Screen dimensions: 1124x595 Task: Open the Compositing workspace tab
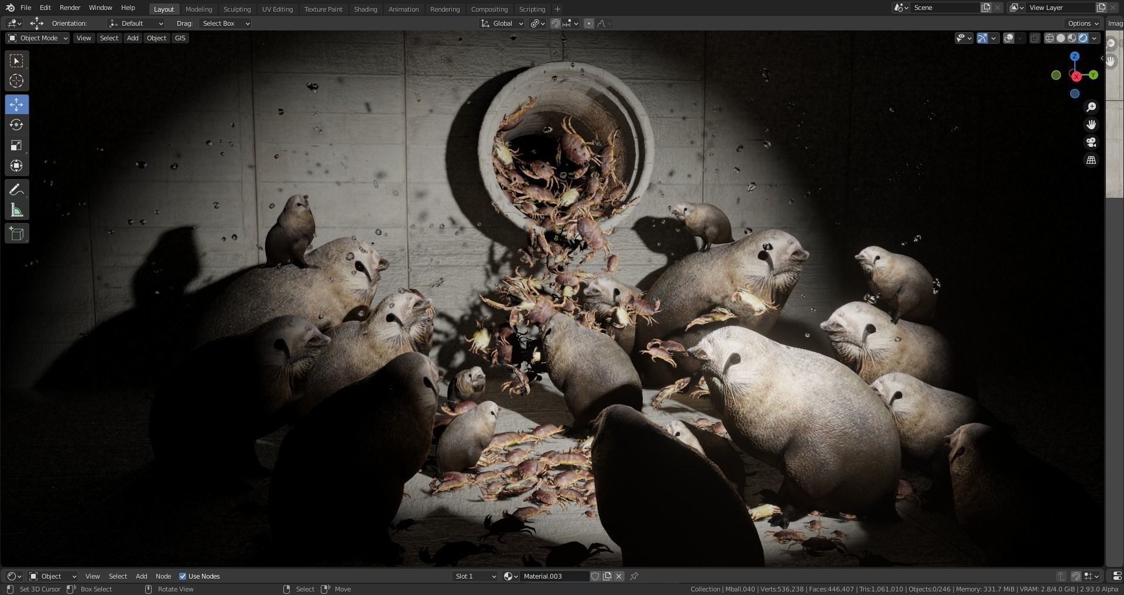coord(489,9)
